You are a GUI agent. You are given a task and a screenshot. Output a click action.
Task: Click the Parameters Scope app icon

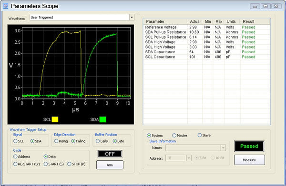(x=6, y=6)
